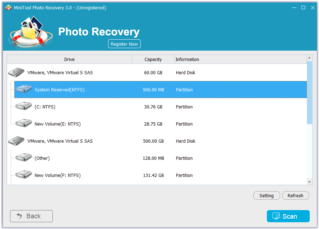Click the 128.00 MB capacity value
319x229 pixels.
coord(153,158)
